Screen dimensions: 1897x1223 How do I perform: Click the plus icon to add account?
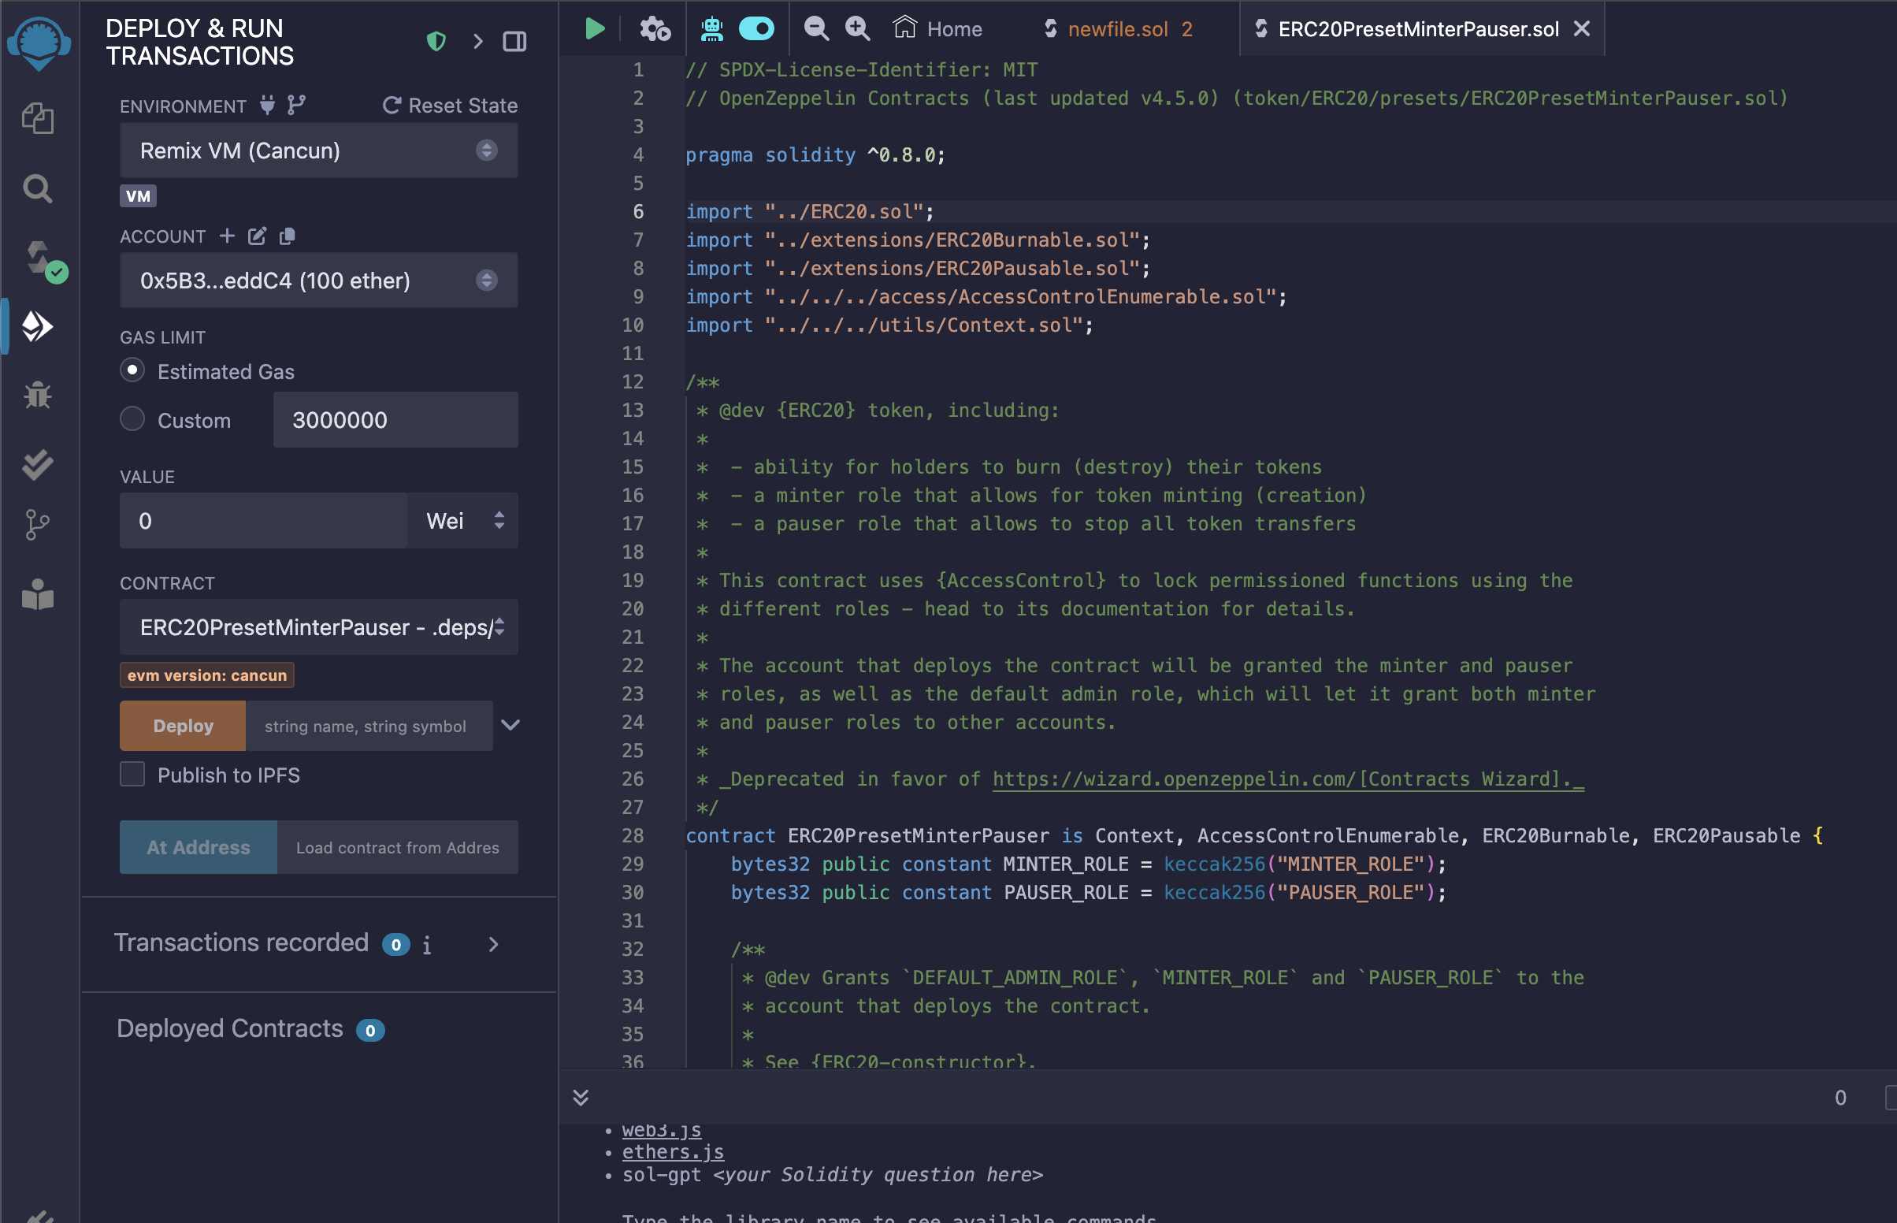pyautogui.click(x=227, y=236)
